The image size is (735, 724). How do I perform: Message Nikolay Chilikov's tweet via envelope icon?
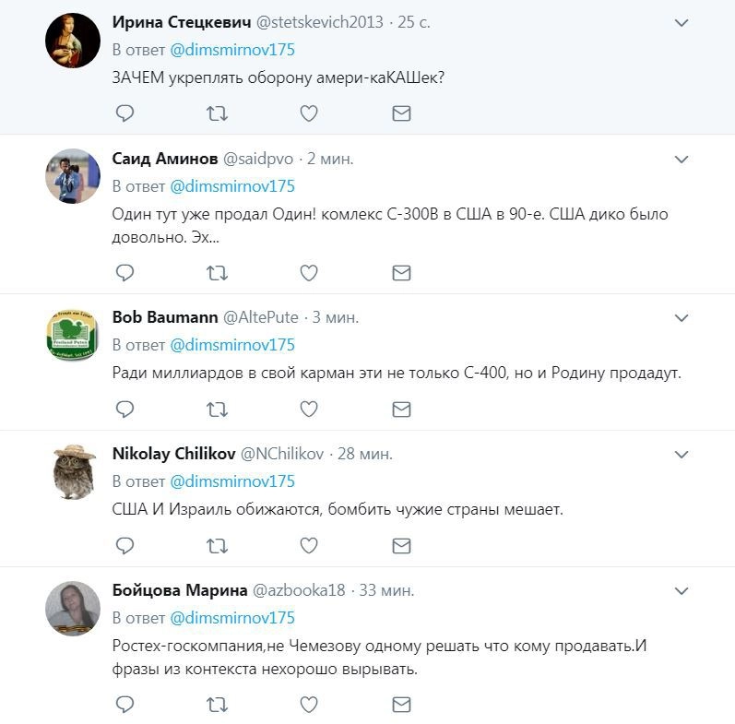tap(401, 545)
